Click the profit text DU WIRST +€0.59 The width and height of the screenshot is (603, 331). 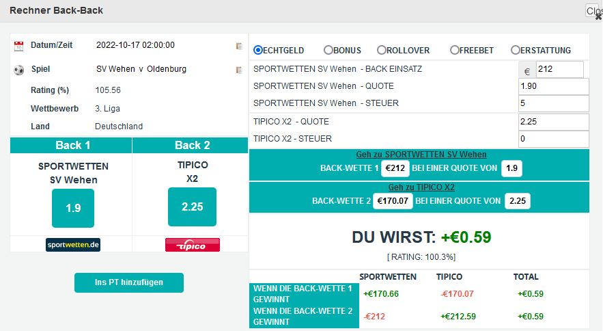tap(421, 237)
